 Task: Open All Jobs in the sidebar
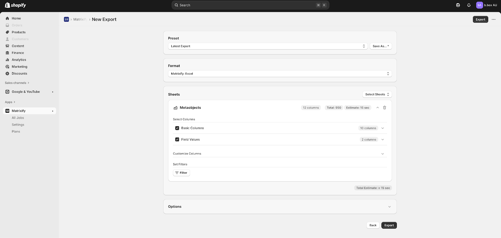pyautogui.click(x=18, y=118)
